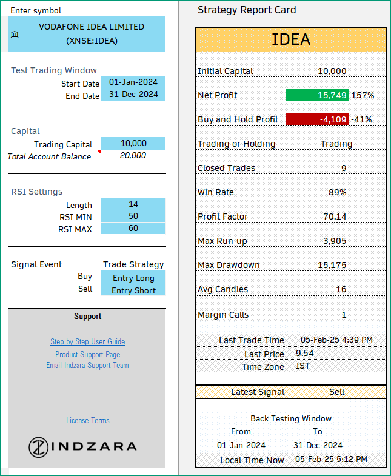This screenshot has width=391, height=476.
Task: Select the IDEA report card header
Action: click(x=290, y=40)
